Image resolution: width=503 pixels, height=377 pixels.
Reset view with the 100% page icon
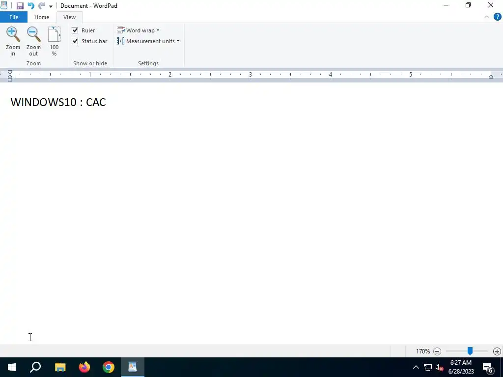tap(54, 35)
